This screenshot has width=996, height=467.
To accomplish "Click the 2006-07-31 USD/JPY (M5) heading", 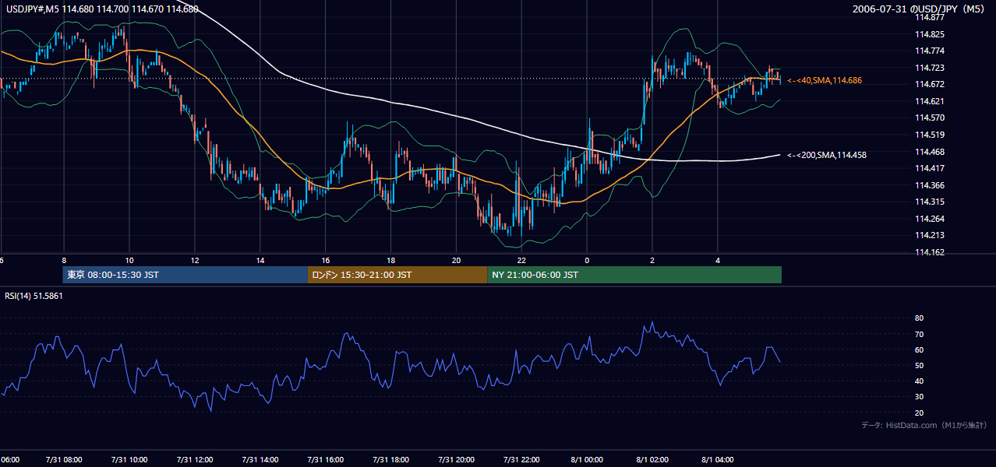I will tap(920, 9).
